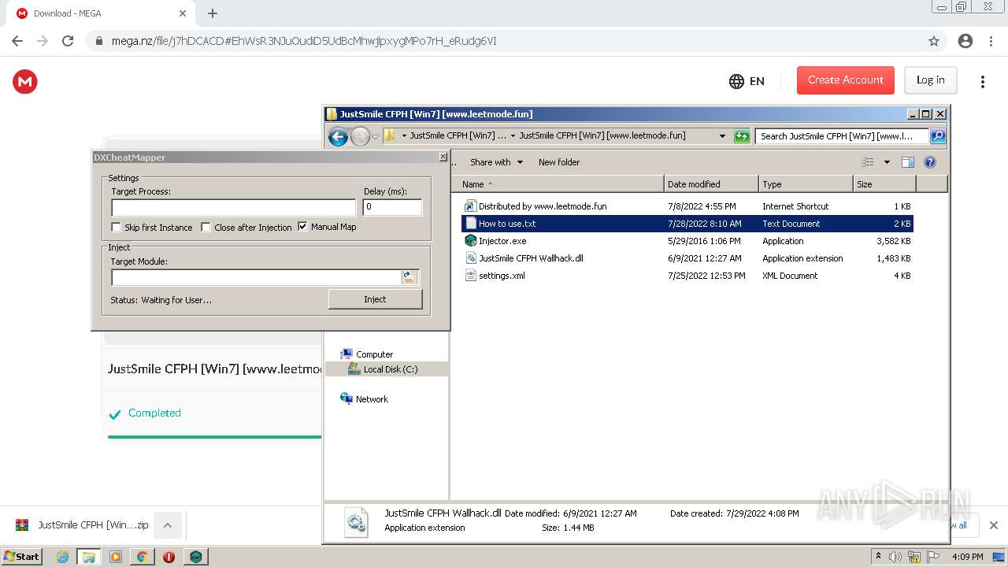Open Explorer help icon
This screenshot has width=1008, height=567.
click(x=930, y=162)
